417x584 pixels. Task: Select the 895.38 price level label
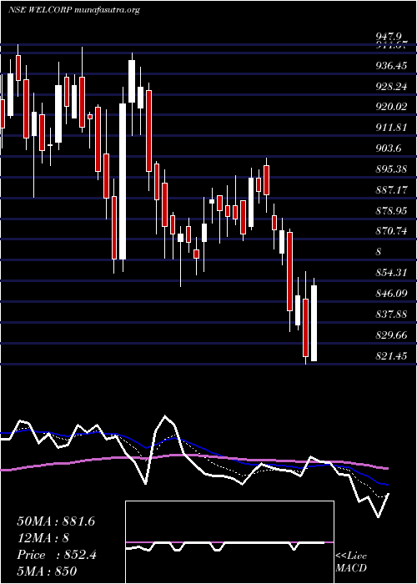click(x=391, y=169)
